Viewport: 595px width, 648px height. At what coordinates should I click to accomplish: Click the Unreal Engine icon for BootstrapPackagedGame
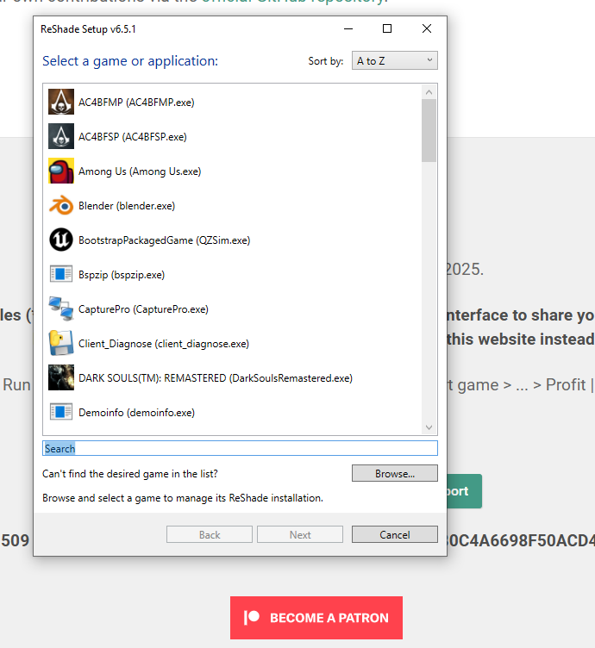coord(61,240)
